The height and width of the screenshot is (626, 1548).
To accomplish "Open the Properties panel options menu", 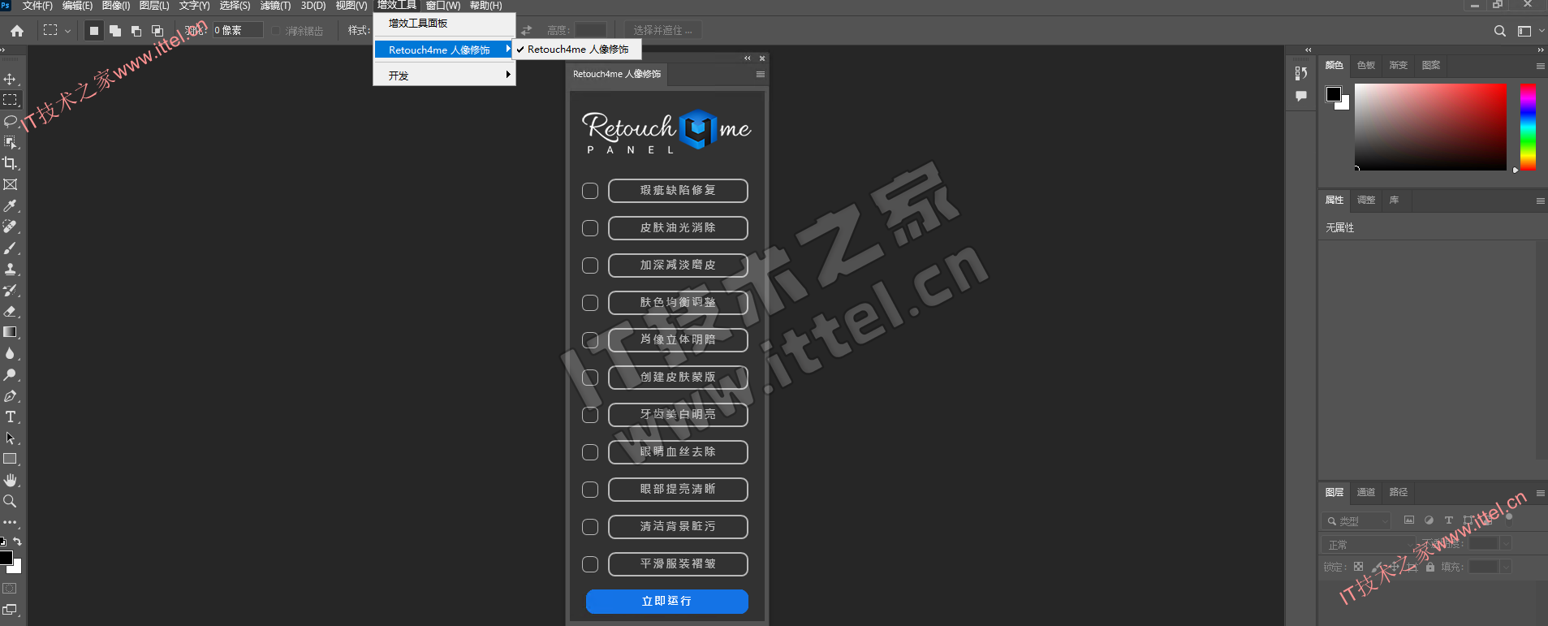I will point(1540,201).
